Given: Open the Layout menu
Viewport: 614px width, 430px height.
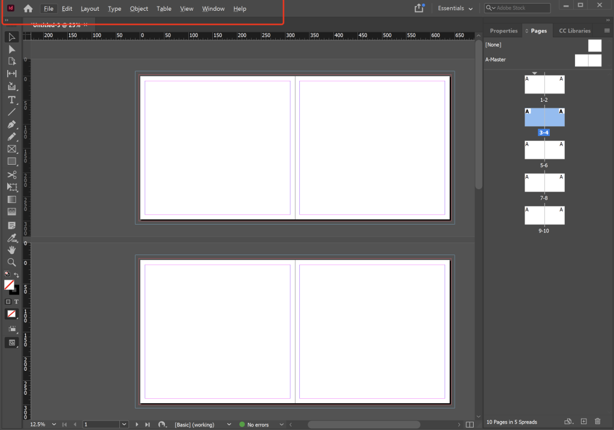Looking at the screenshot, I should (90, 9).
